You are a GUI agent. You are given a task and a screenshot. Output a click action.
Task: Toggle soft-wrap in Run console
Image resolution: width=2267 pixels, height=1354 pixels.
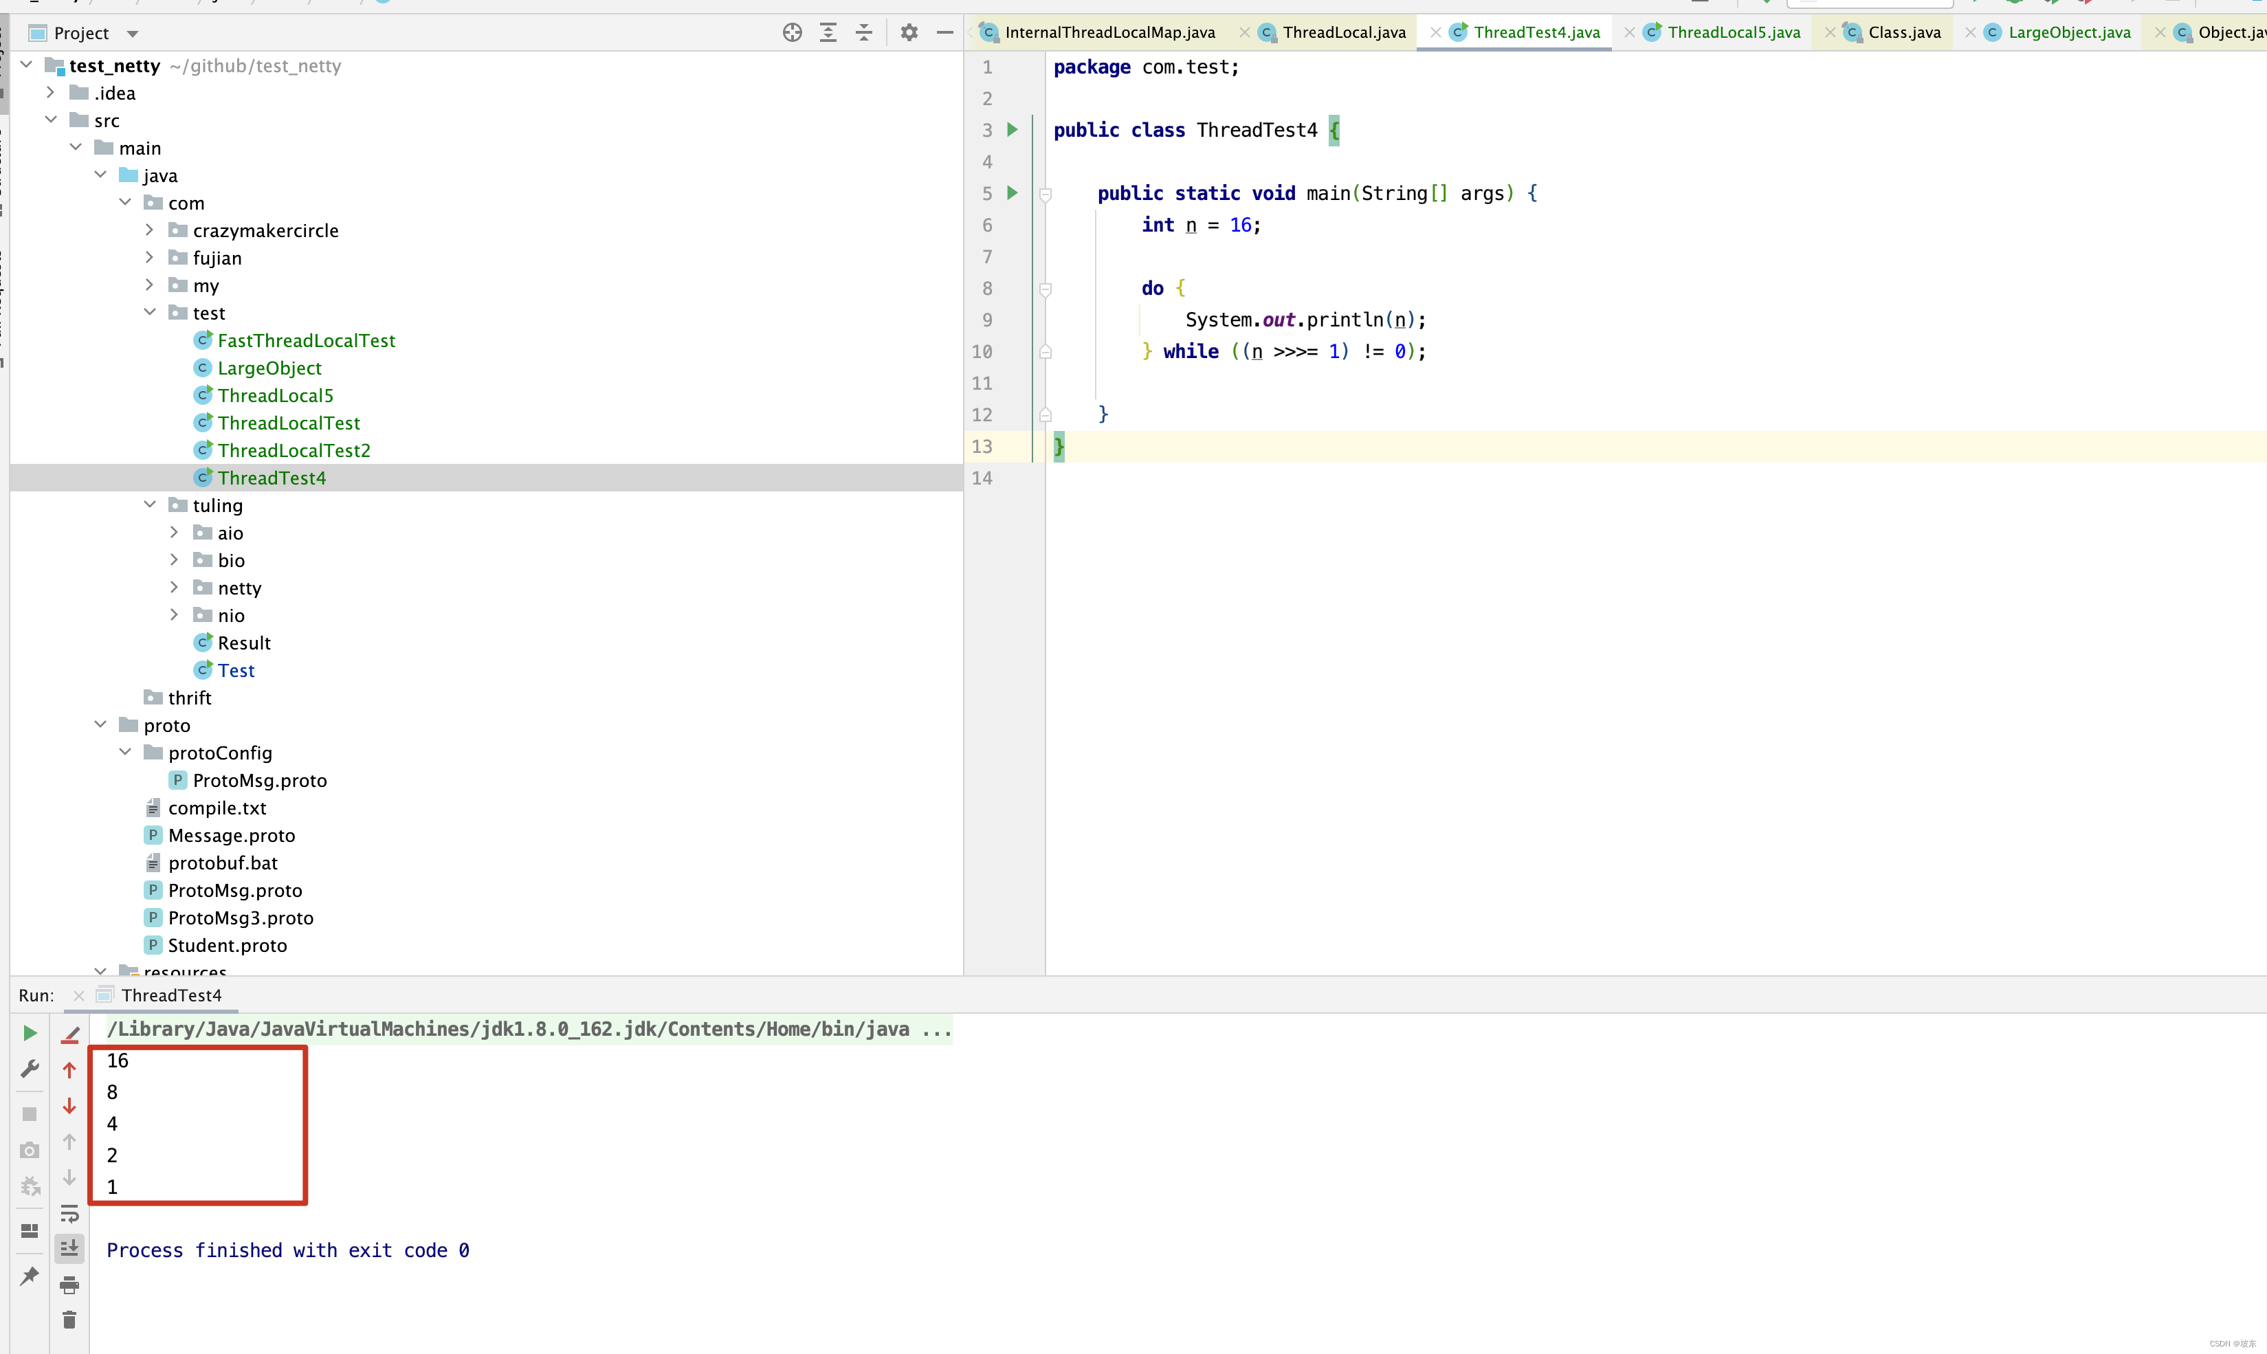pyautogui.click(x=69, y=1212)
